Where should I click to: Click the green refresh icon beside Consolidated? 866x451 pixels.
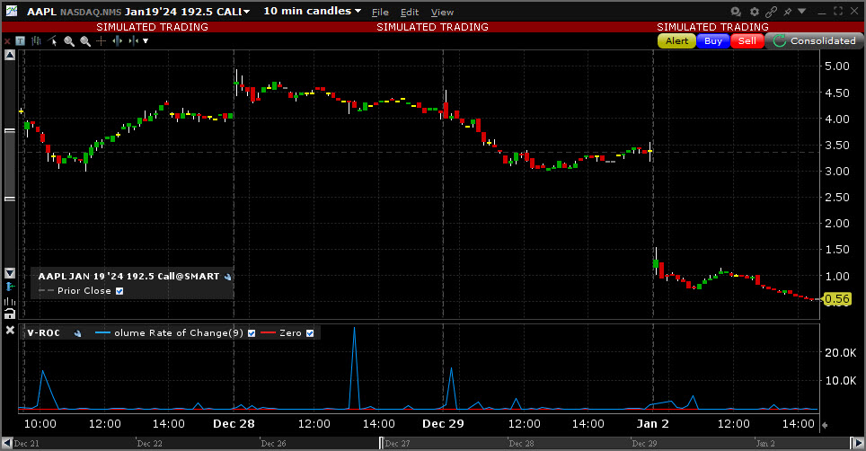pos(779,40)
